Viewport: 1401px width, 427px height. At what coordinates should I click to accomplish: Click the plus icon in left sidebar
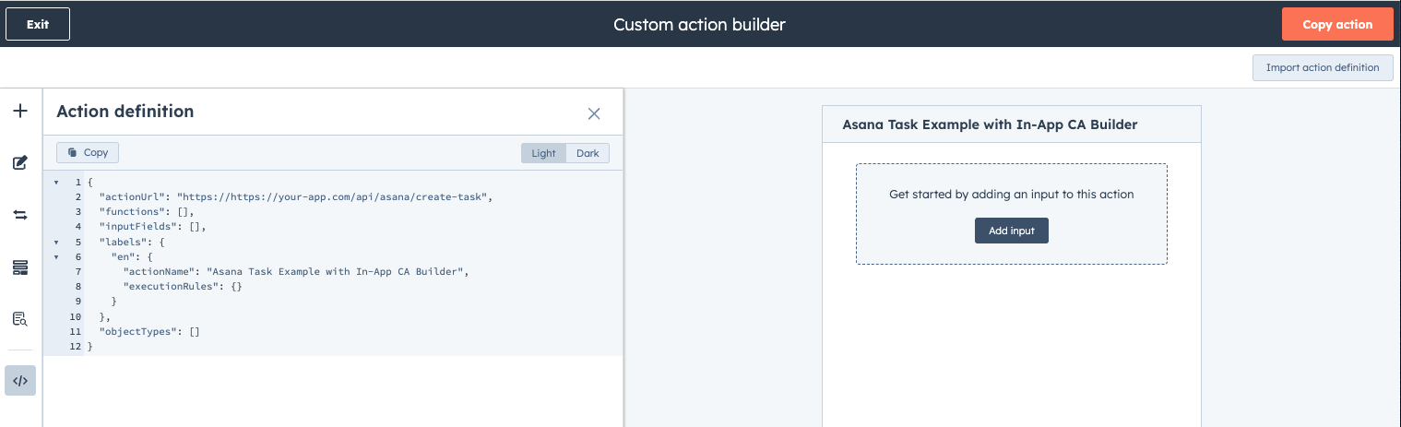[x=20, y=112]
